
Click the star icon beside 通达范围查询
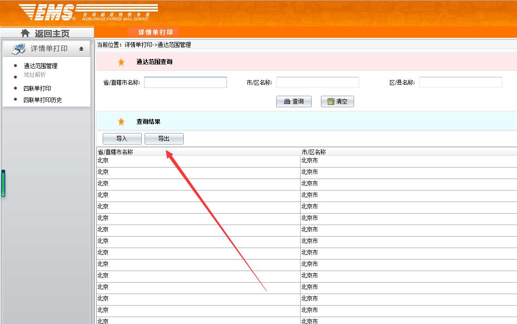point(121,62)
